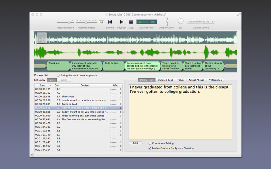271x169 pixels.
Task: Sort by Dur column header
Action: [x=57, y=86]
